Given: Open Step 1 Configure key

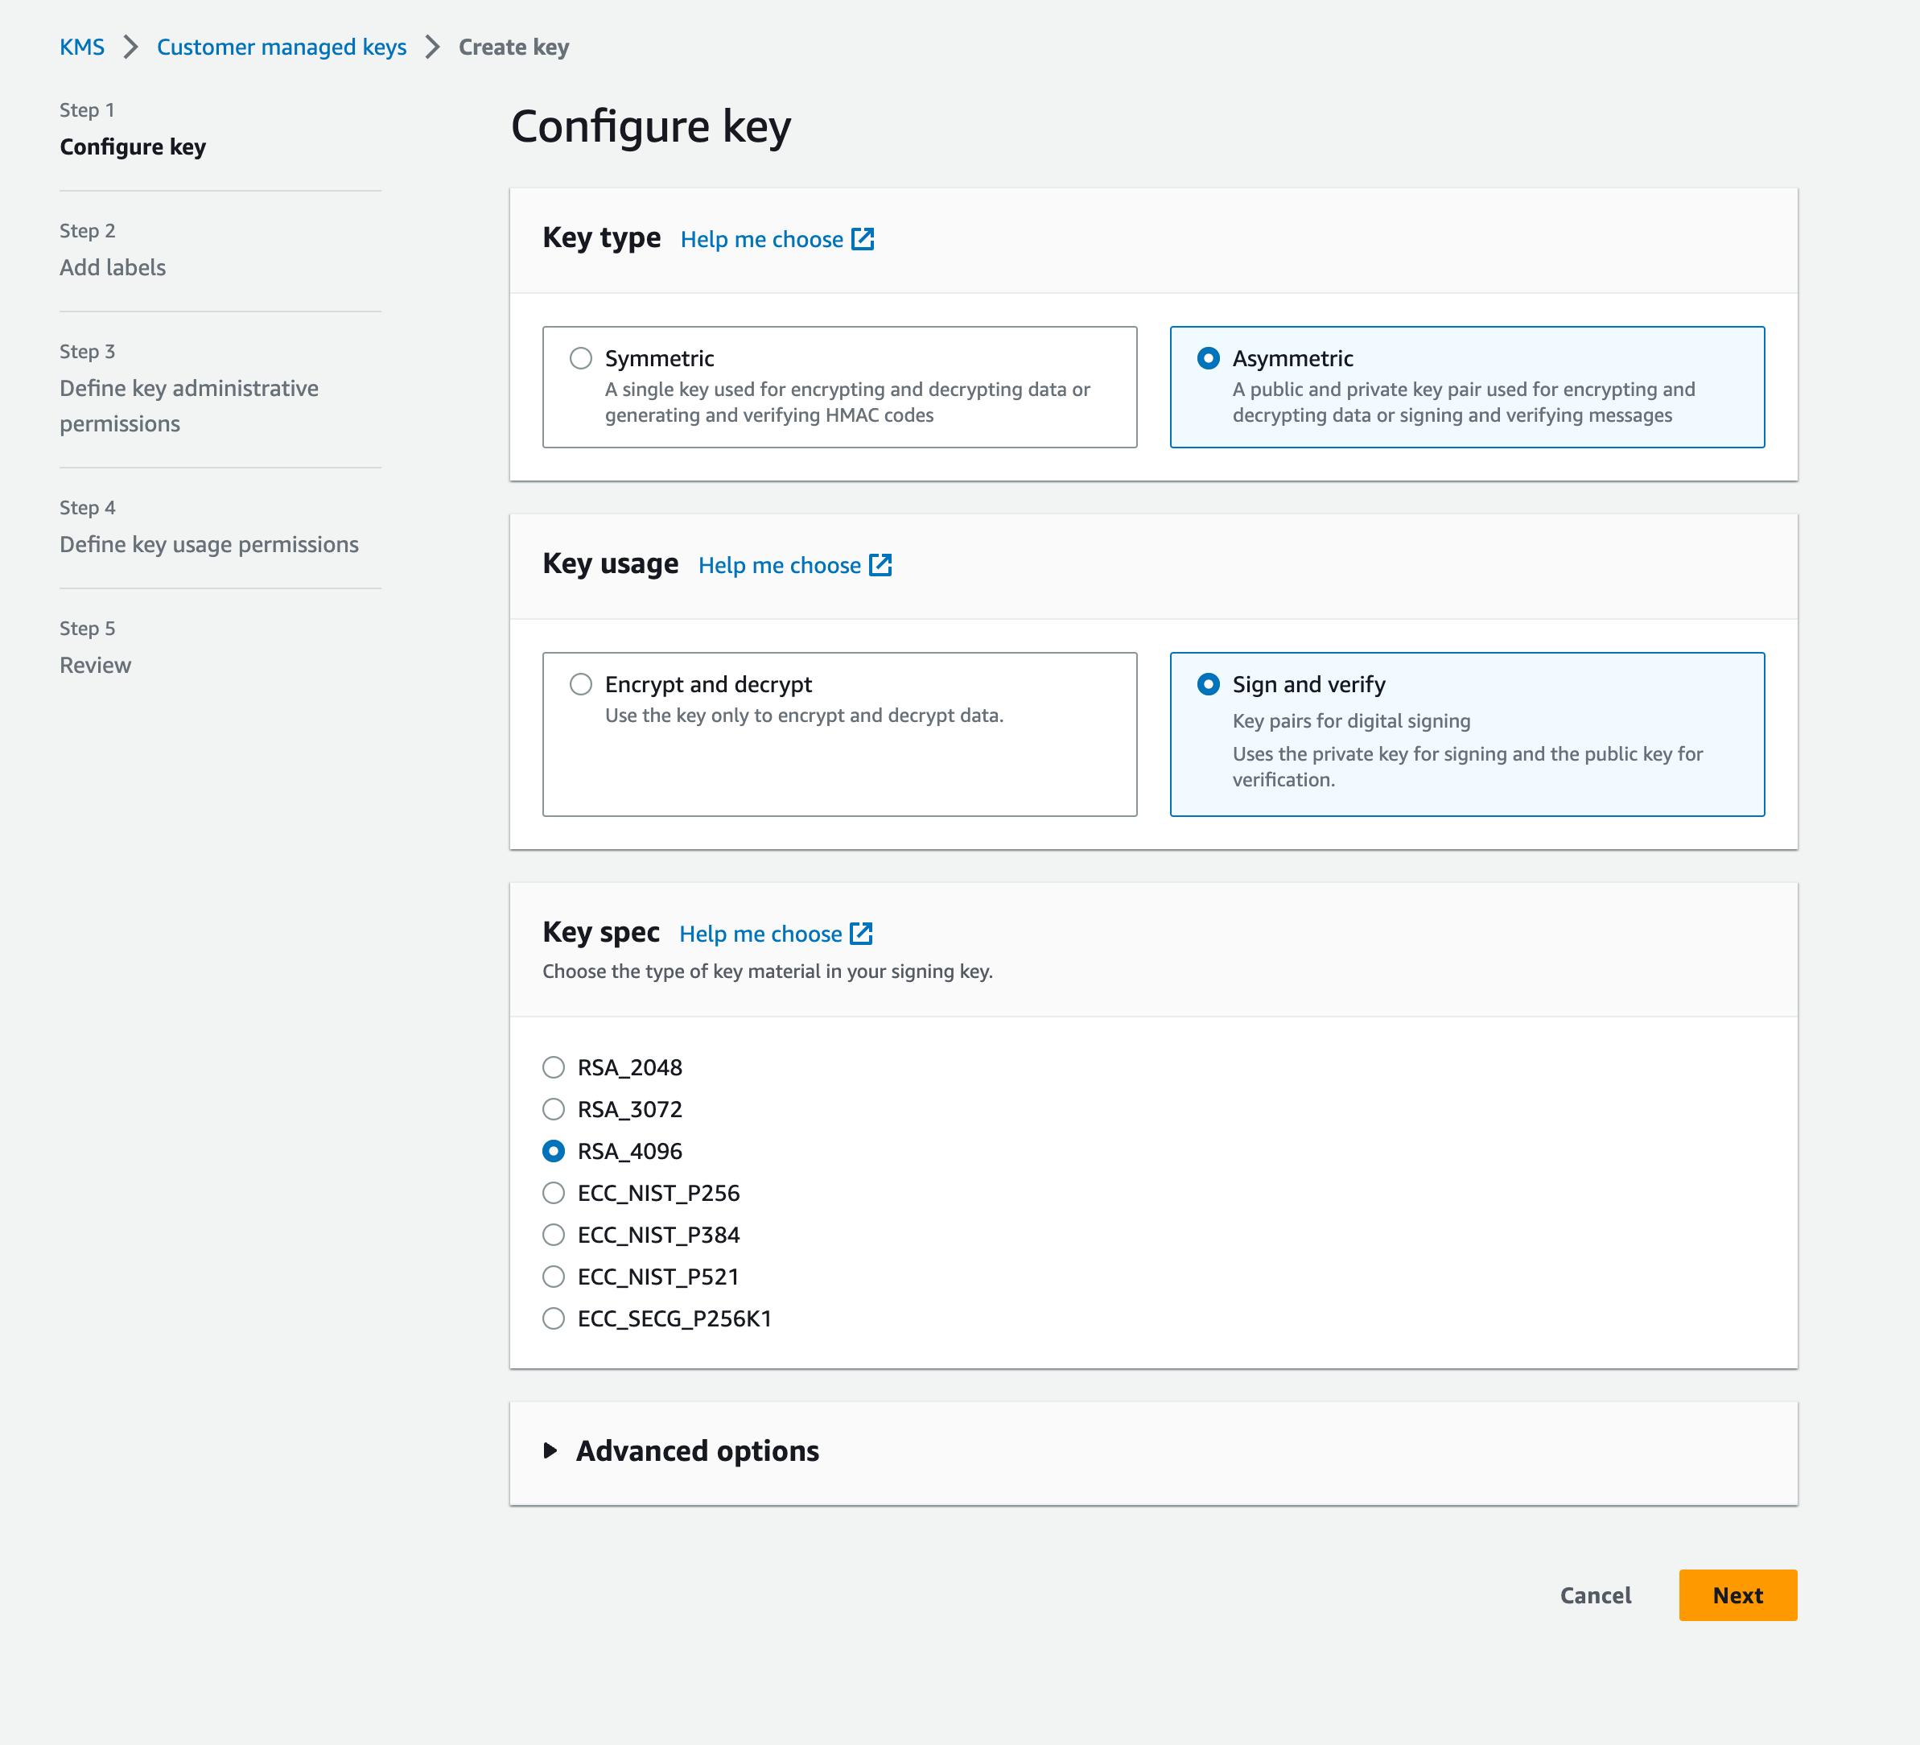Looking at the screenshot, I should 133,146.
